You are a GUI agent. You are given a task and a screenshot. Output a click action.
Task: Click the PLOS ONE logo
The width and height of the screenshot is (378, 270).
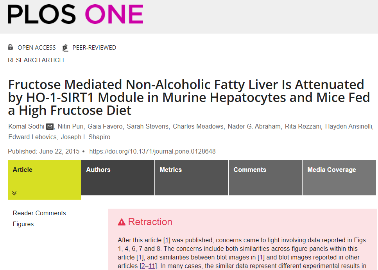75,14
